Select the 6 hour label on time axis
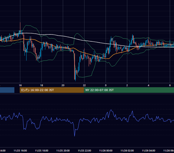The image size is (174, 153). point(170,85)
